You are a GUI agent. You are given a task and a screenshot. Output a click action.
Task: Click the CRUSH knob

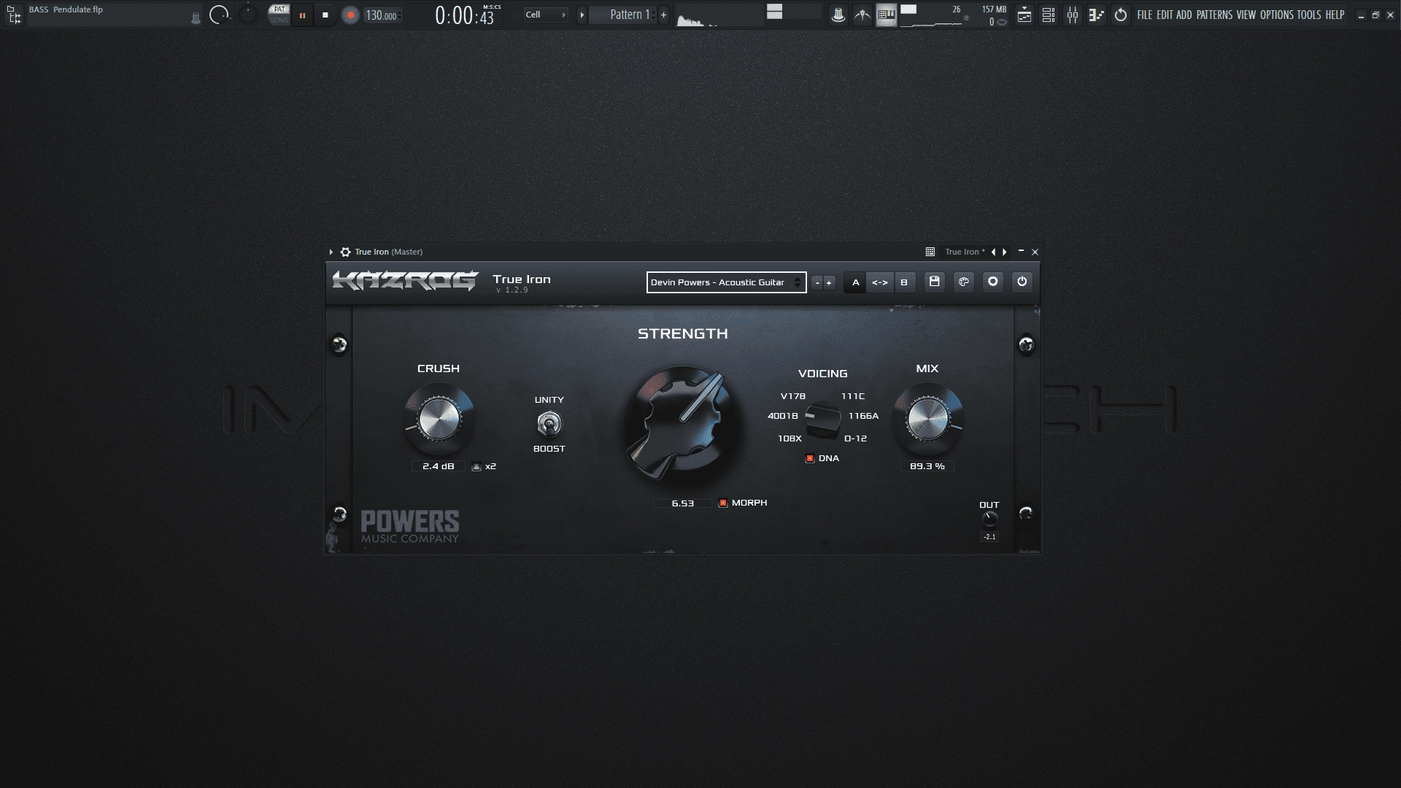tap(439, 419)
